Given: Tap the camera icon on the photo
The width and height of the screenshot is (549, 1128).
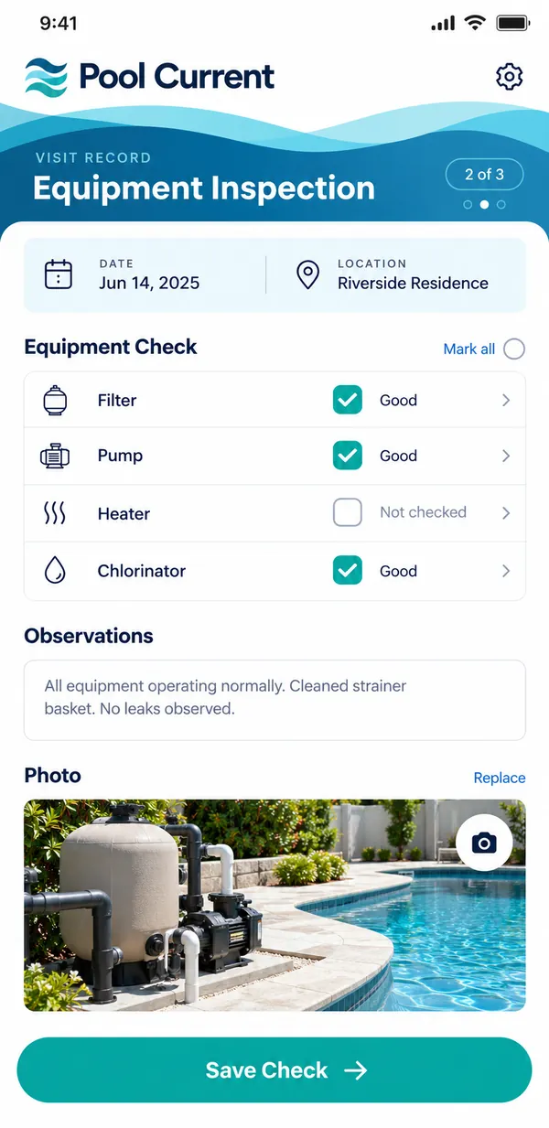Looking at the screenshot, I should [484, 843].
